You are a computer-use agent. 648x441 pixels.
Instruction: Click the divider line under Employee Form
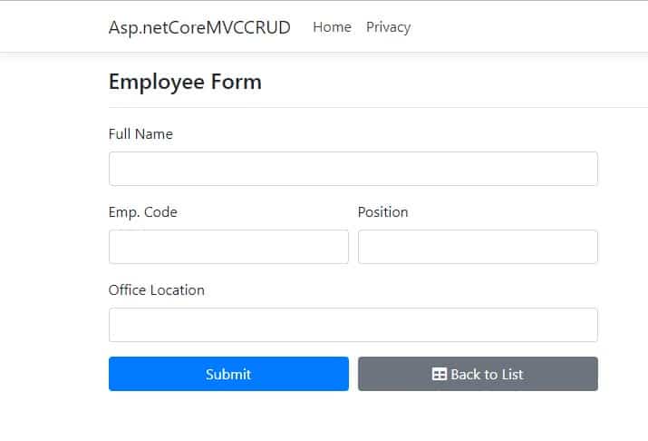[363, 107]
